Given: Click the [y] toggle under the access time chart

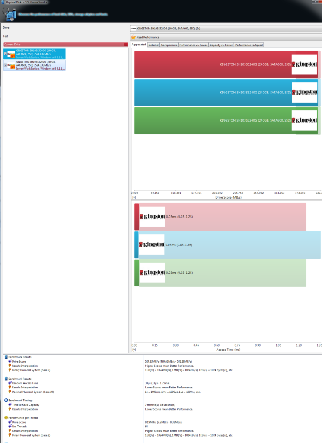Looking at the screenshot, I should click(x=134, y=350).
